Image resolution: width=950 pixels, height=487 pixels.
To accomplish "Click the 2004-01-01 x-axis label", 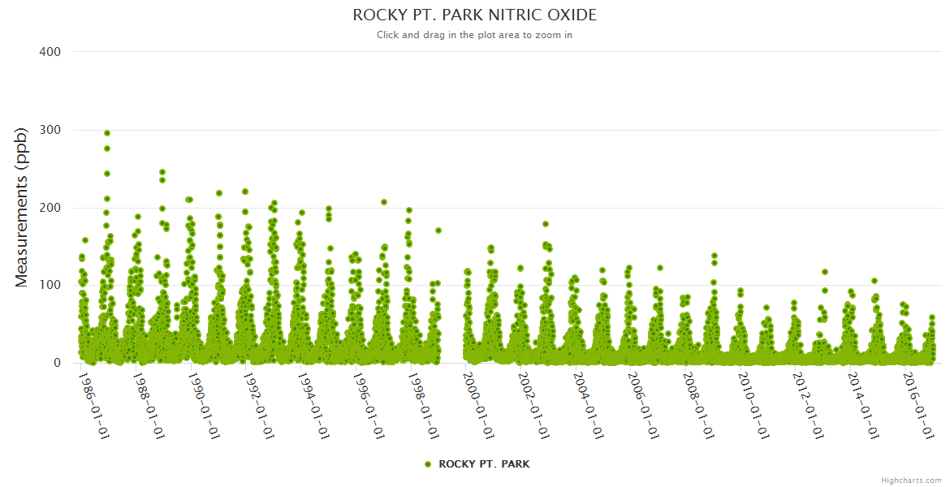I will (x=589, y=406).
